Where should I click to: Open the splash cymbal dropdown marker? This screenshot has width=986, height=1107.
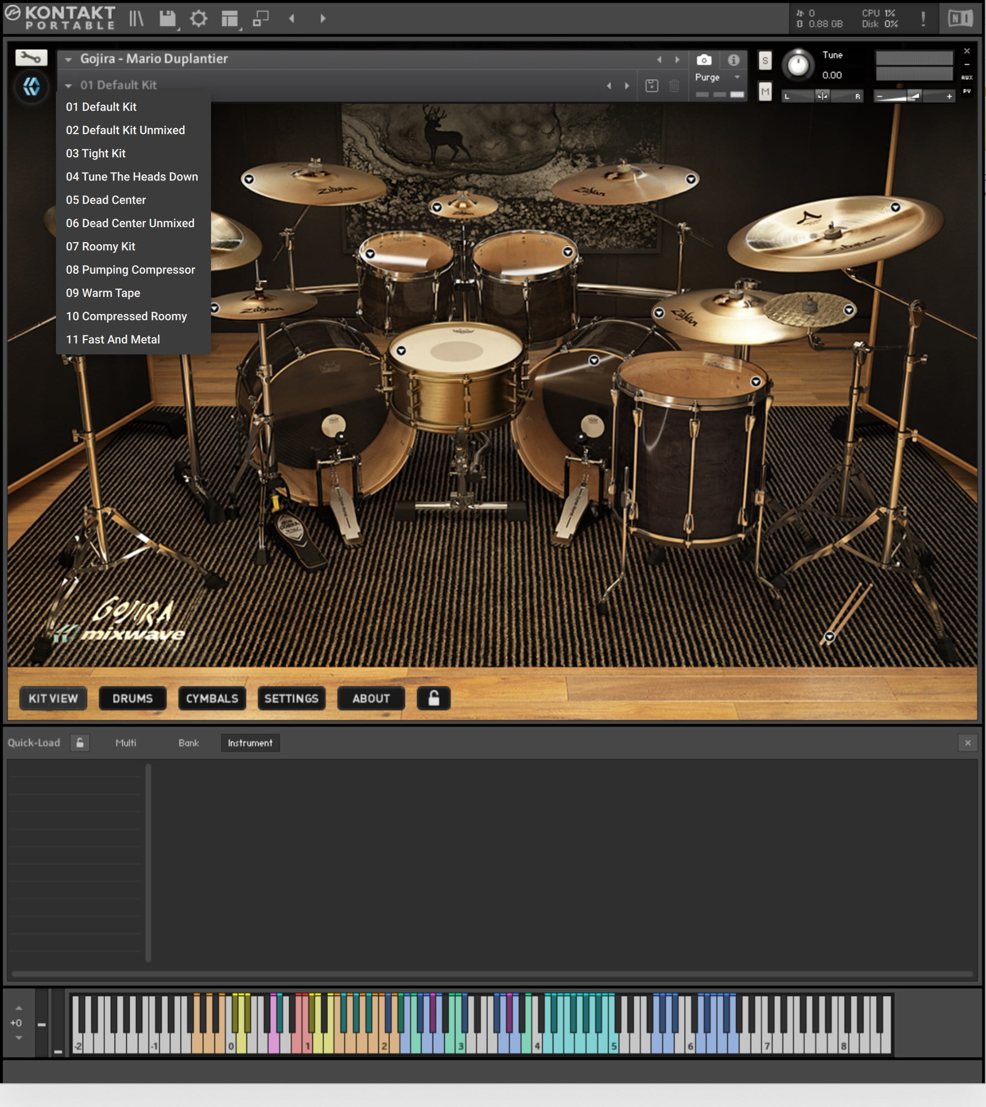(x=437, y=207)
